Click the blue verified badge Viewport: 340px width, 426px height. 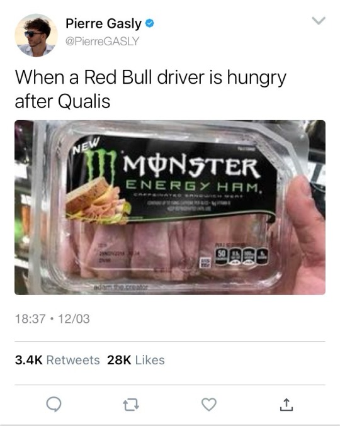coord(149,23)
